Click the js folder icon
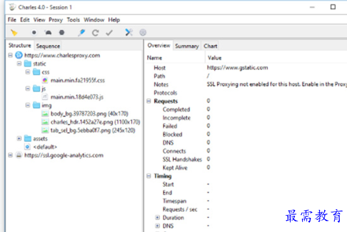Image resolution: width=347 pixels, height=232 pixels. pyautogui.click(x=37, y=88)
